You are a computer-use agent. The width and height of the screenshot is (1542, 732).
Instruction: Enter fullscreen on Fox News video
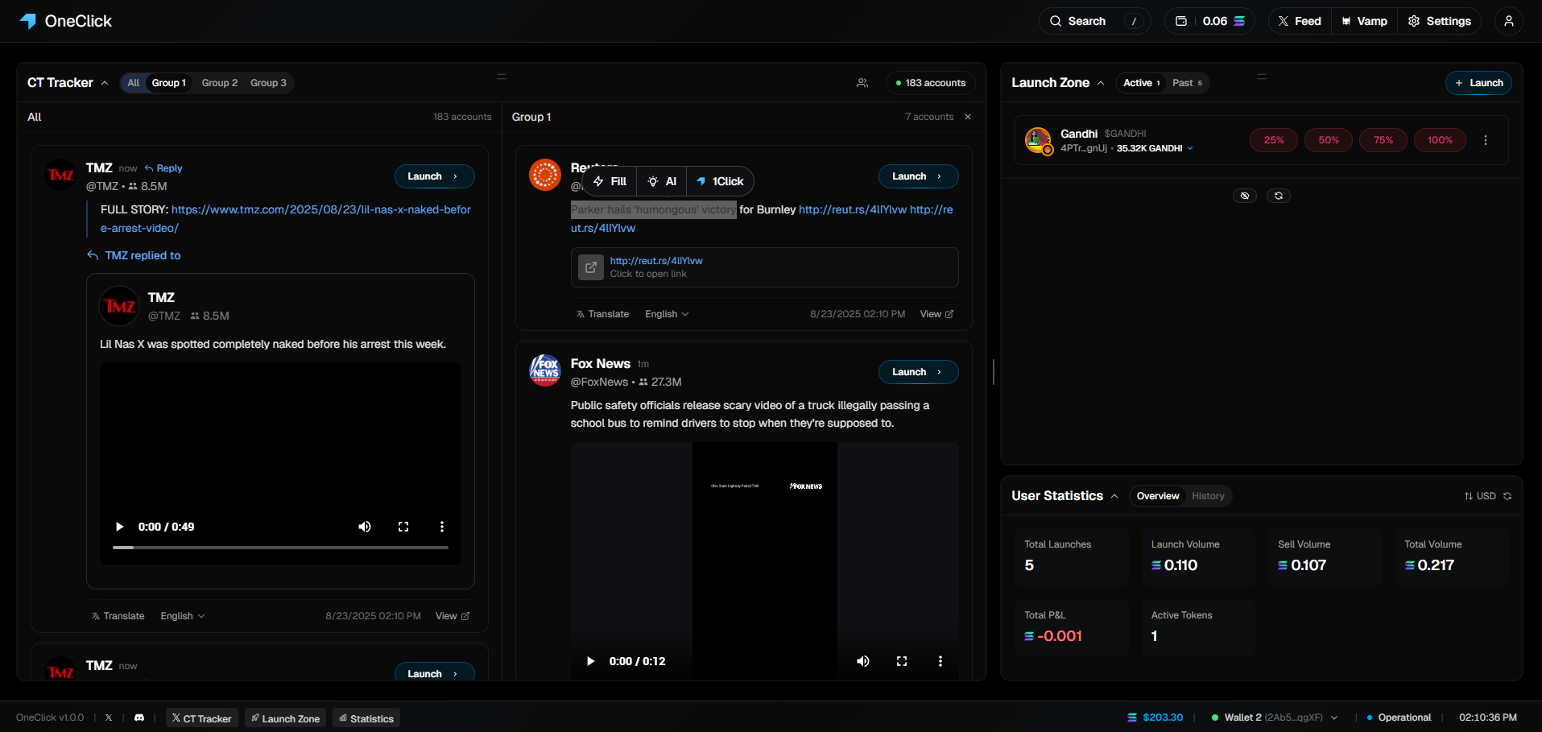click(902, 661)
